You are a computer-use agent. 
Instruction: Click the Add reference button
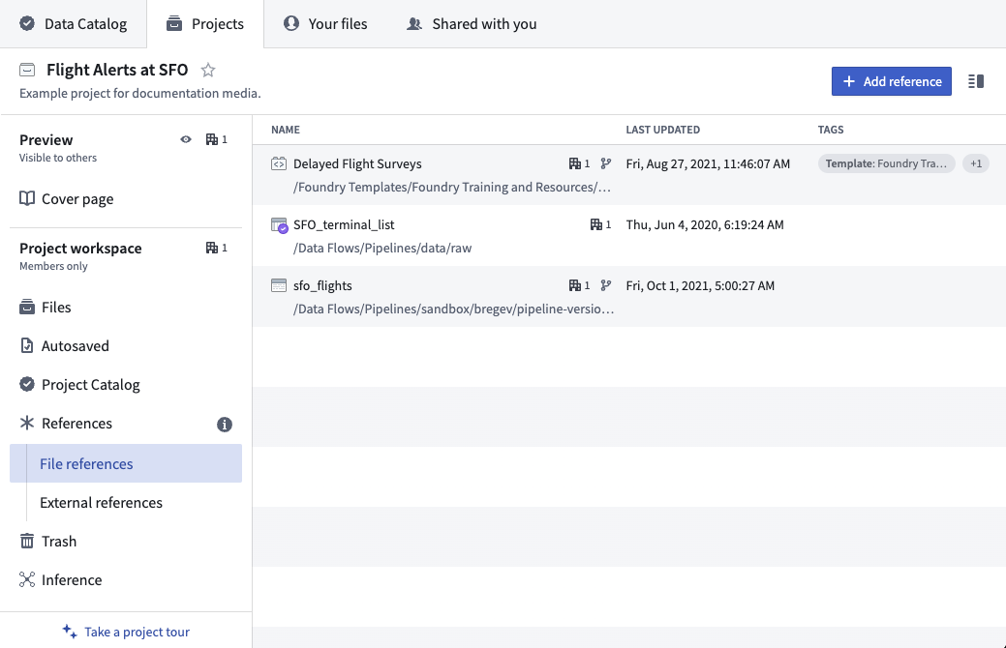click(891, 81)
